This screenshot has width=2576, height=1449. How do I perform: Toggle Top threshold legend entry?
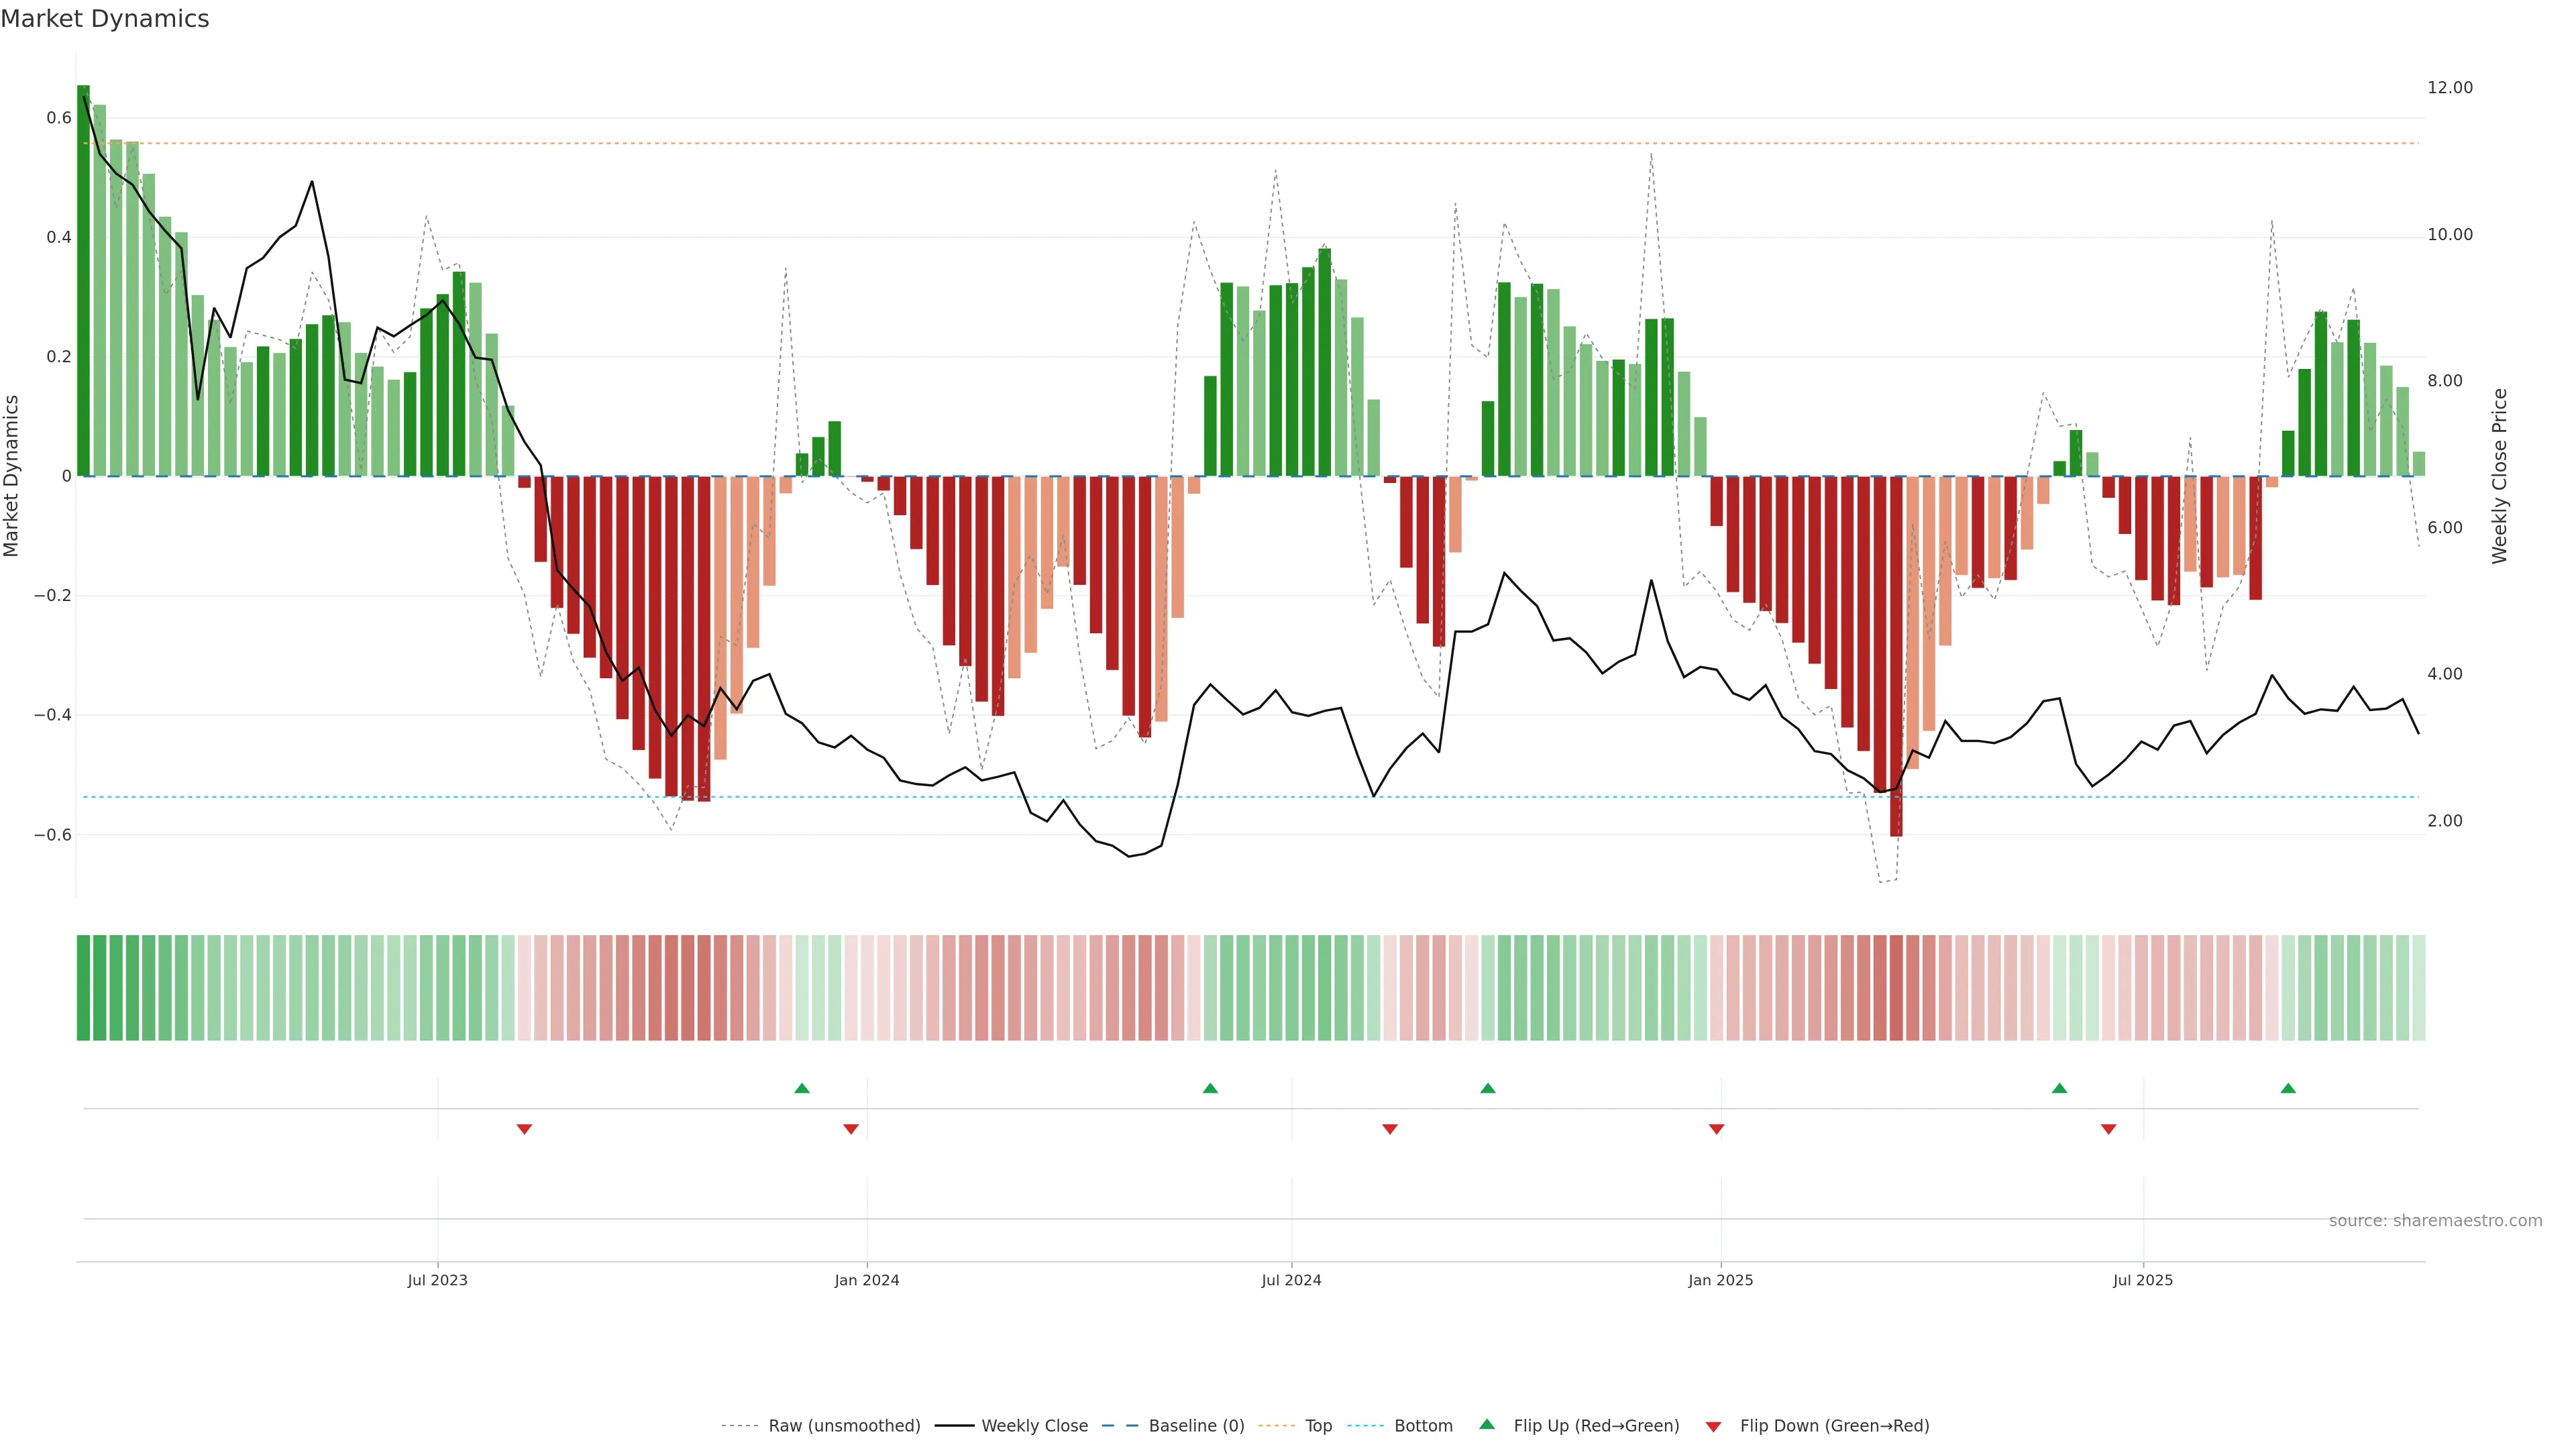[x=1318, y=1426]
